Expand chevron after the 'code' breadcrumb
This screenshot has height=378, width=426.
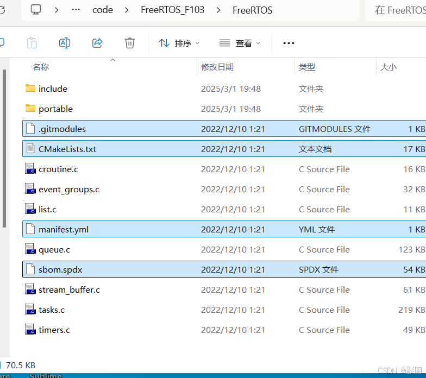127,10
